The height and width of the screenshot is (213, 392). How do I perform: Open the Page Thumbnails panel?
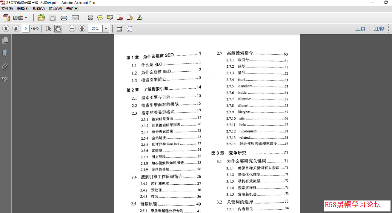click(x=5, y=40)
